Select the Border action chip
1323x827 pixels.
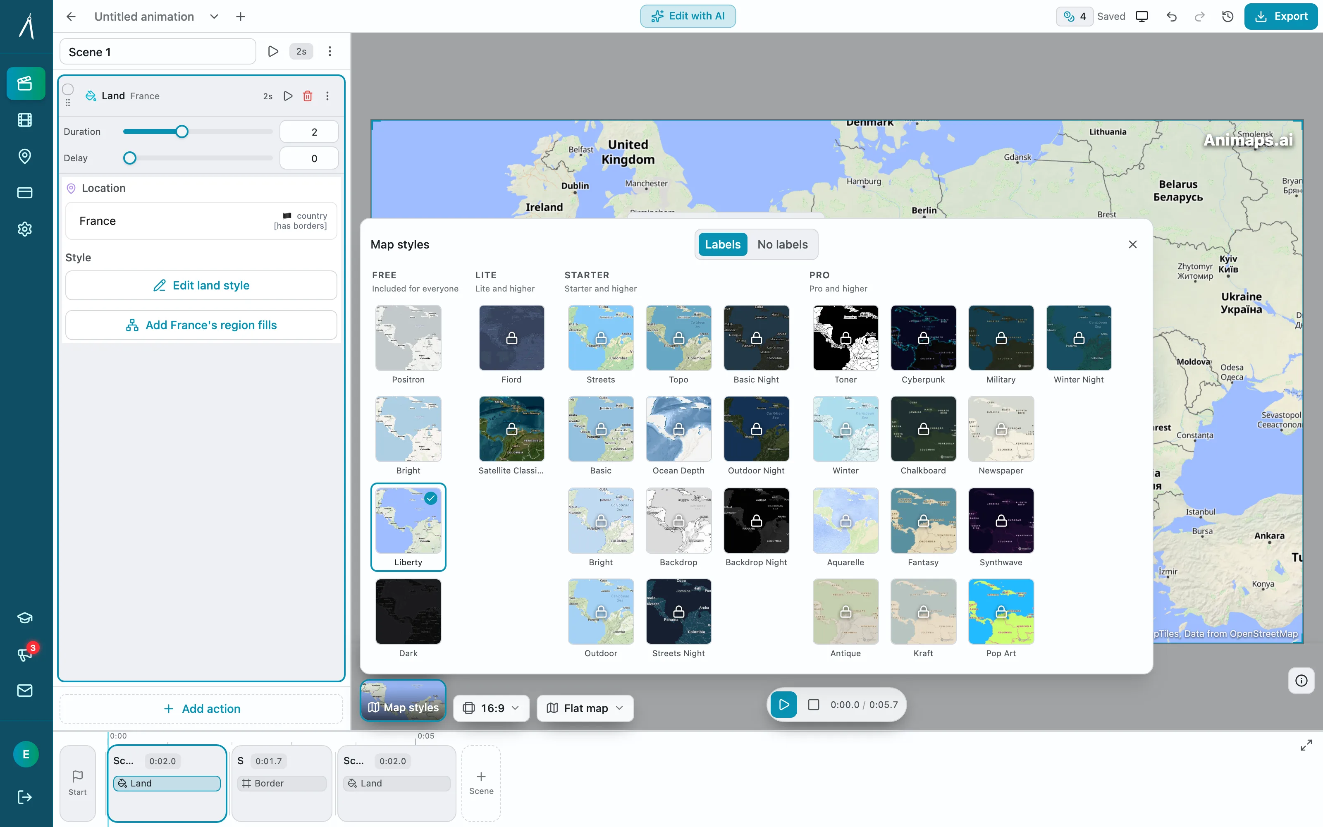(x=282, y=784)
